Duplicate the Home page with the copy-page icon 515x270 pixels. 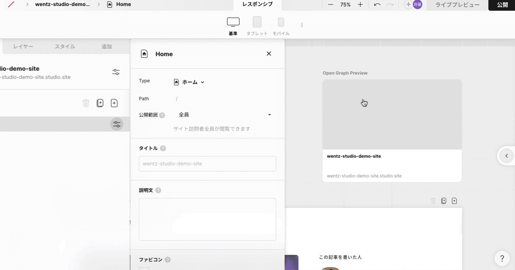(x=100, y=103)
